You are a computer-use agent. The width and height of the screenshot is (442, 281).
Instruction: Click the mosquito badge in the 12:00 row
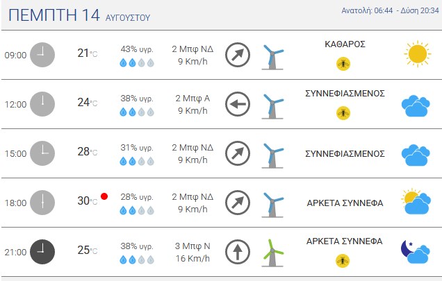343,113
